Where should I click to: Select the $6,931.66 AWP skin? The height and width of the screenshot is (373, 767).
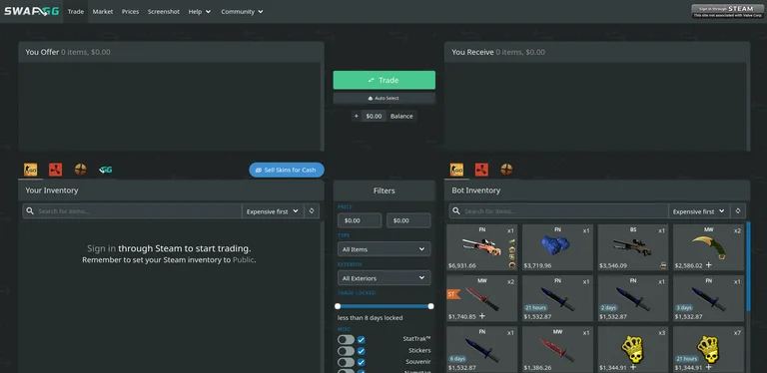pos(481,247)
